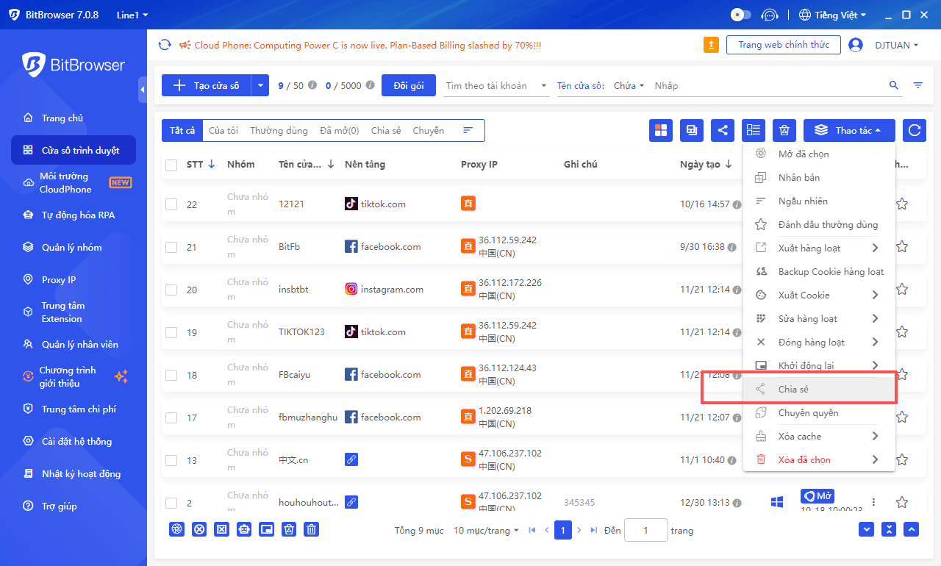Screen dimensions: 941x566
Task: Share selected windows using the toolbar share icon
Action: (722, 130)
